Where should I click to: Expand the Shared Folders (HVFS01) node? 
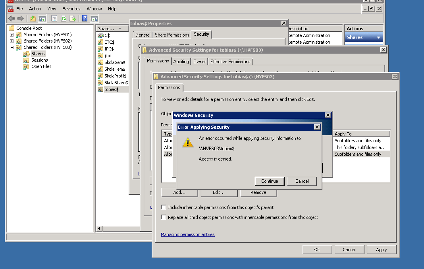click(12, 35)
